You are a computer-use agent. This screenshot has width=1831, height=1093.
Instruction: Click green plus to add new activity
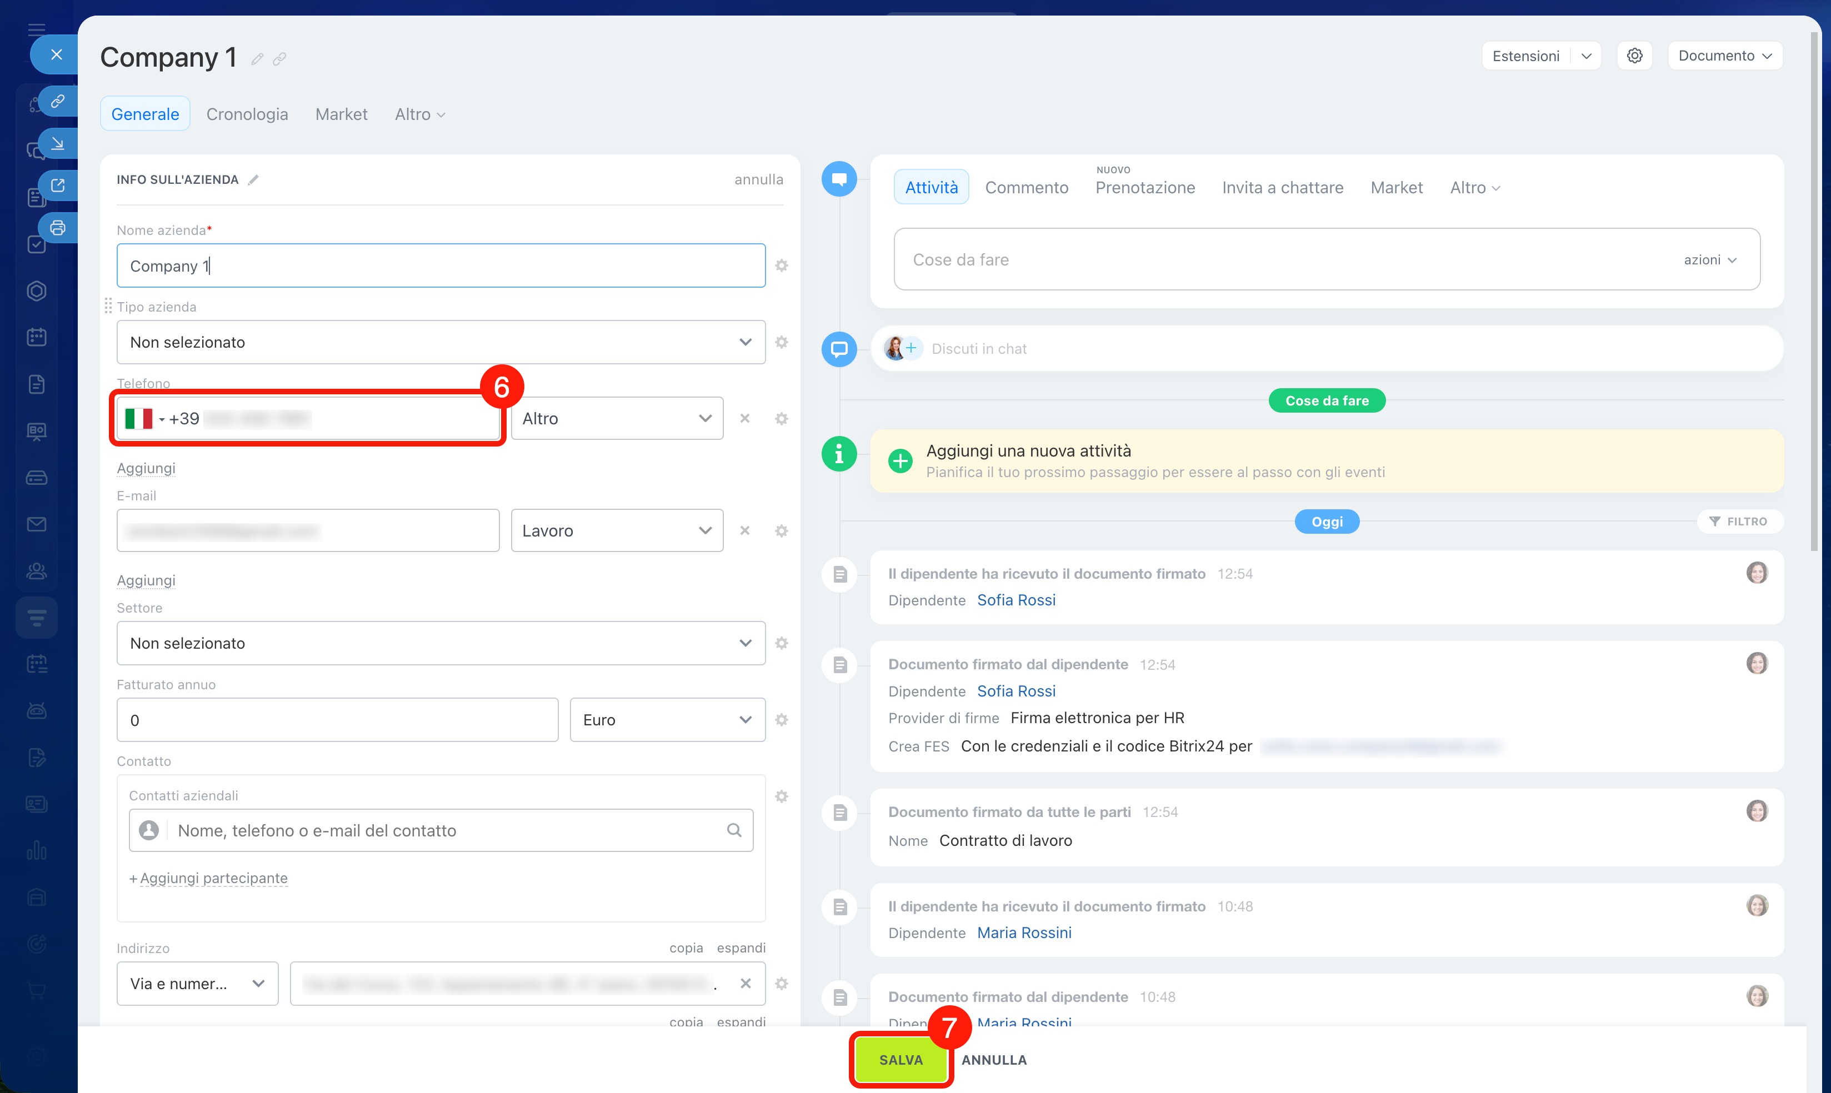pyautogui.click(x=900, y=460)
